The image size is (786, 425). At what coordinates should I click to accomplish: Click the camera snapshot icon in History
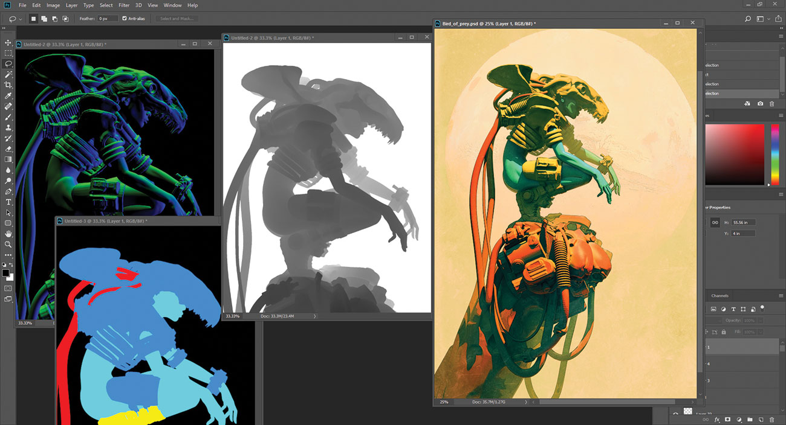(759, 104)
